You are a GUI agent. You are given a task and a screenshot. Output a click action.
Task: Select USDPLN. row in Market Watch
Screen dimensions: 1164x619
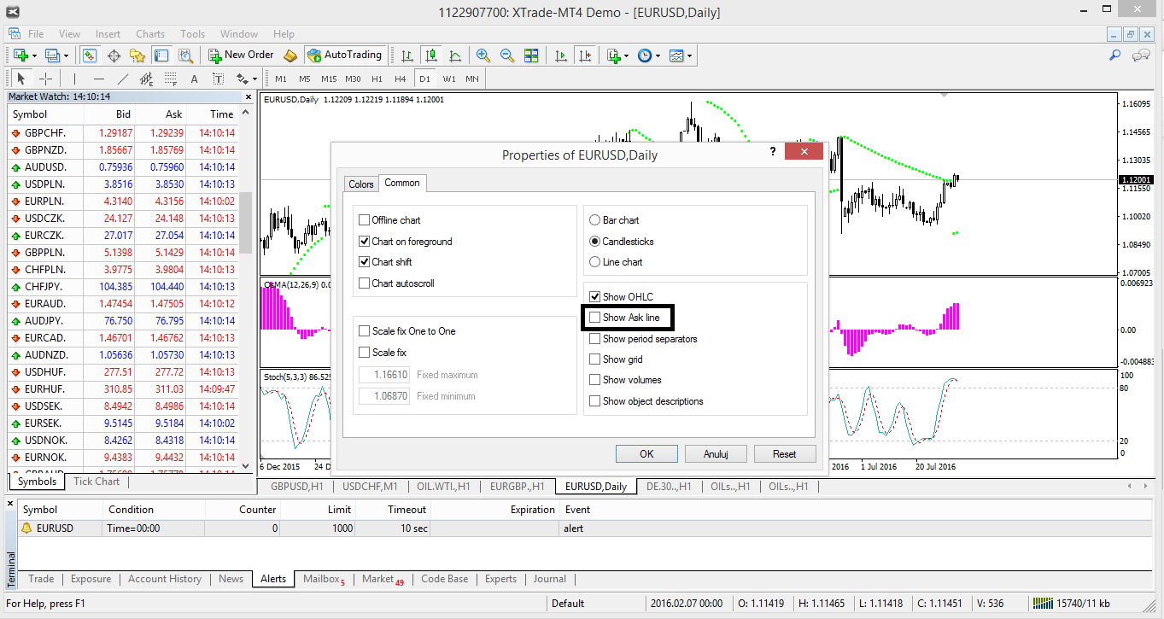(x=122, y=184)
